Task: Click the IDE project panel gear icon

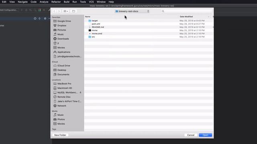Action: click(x=45, y=18)
